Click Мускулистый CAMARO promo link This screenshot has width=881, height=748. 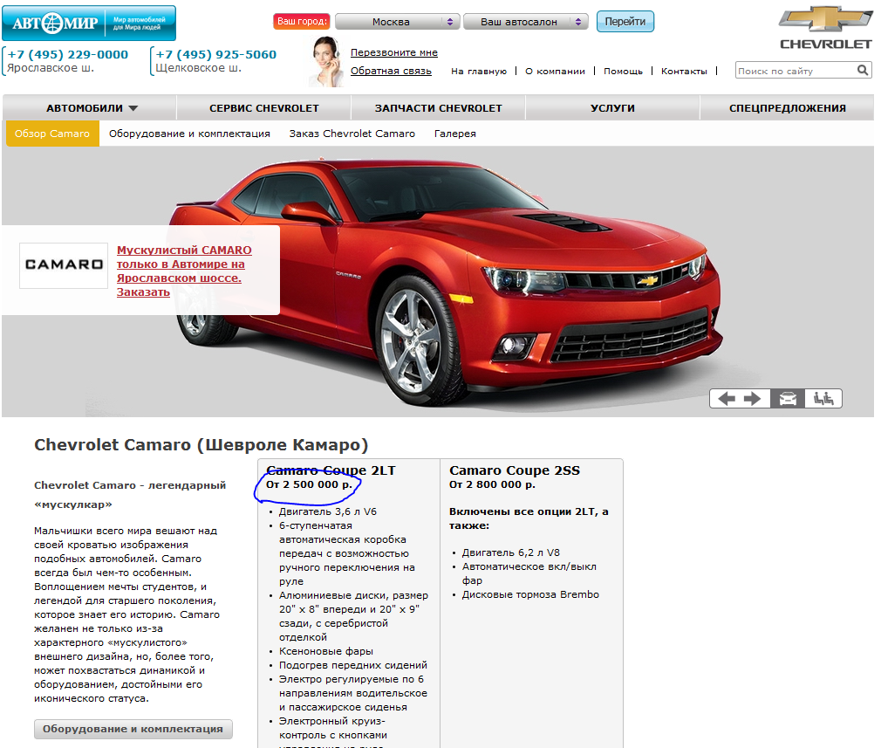click(x=184, y=271)
